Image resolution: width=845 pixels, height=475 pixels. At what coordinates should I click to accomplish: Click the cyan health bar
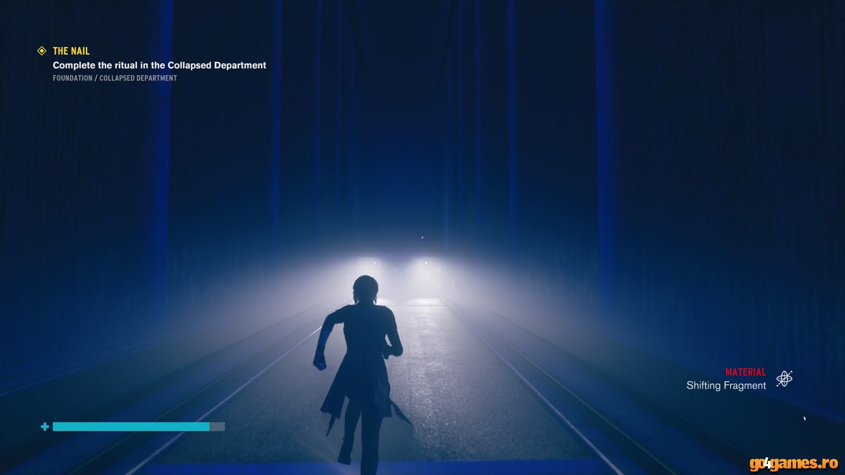(x=139, y=427)
